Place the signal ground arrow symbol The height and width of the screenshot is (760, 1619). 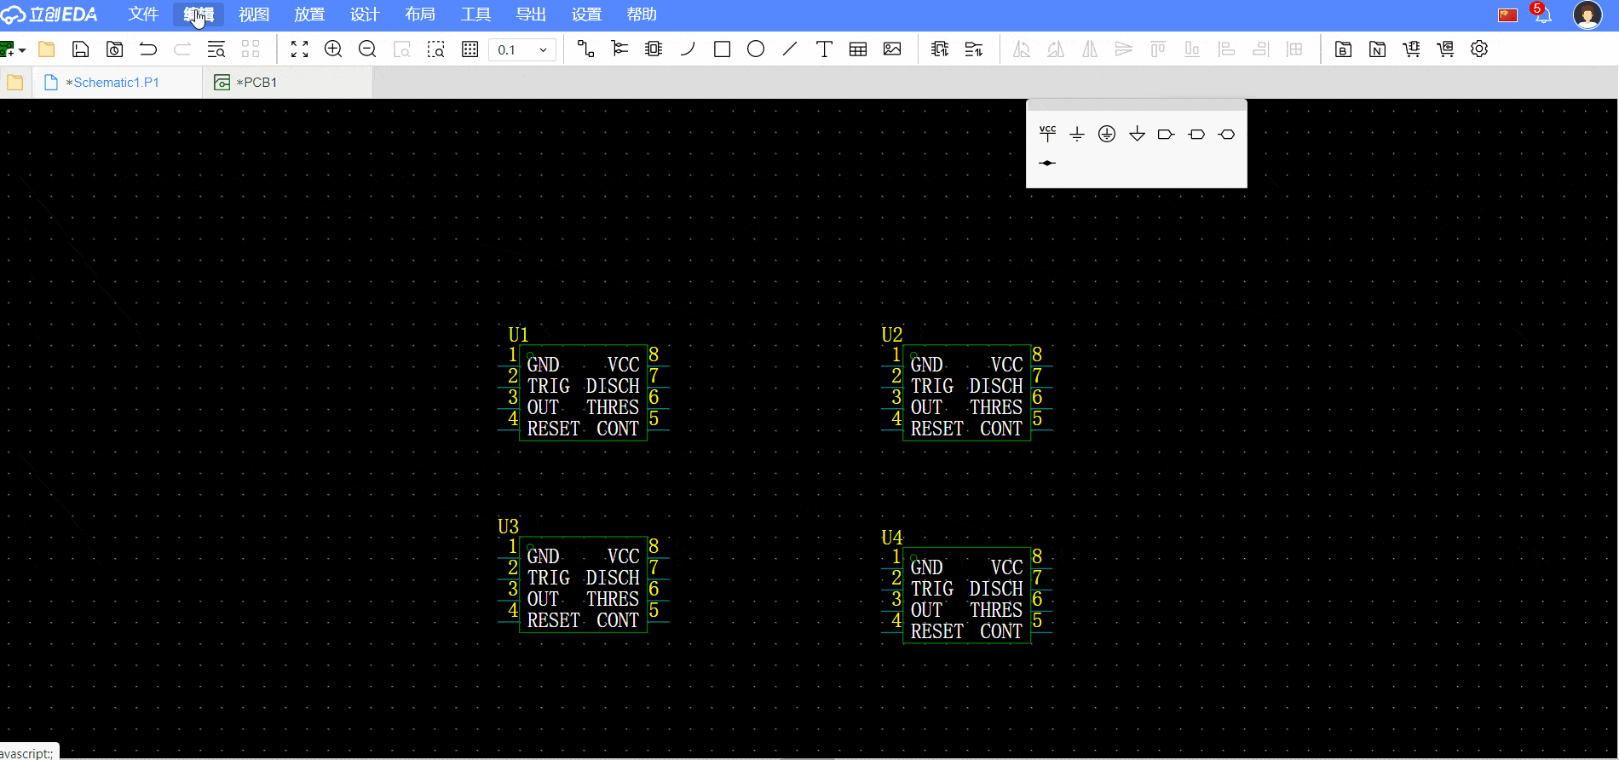(1137, 134)
